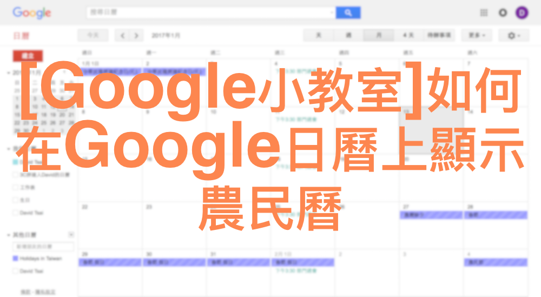Open the 待辦事項 agenda view
This screenshot has height=297, width=541.
point(439,35)
